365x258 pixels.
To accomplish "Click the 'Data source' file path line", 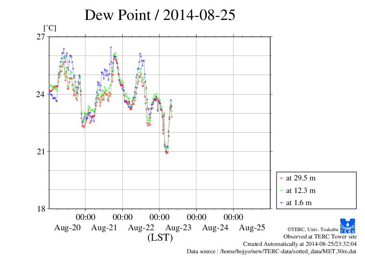I will (x=271, y=251).
